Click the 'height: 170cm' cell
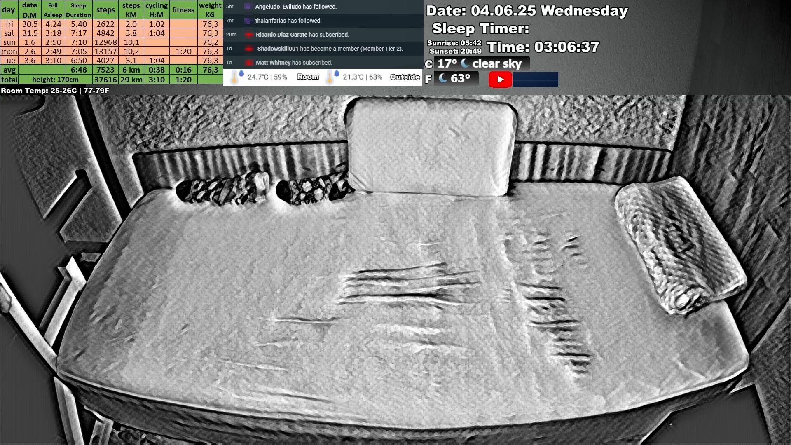This screenshot has width=791, height=445. click(x=55, y=80)
